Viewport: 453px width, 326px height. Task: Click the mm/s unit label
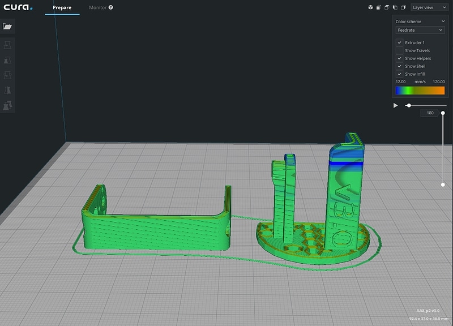pos(420,81)
